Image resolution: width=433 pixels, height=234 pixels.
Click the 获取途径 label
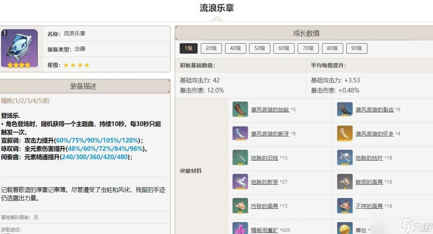(x=11, y=230)
